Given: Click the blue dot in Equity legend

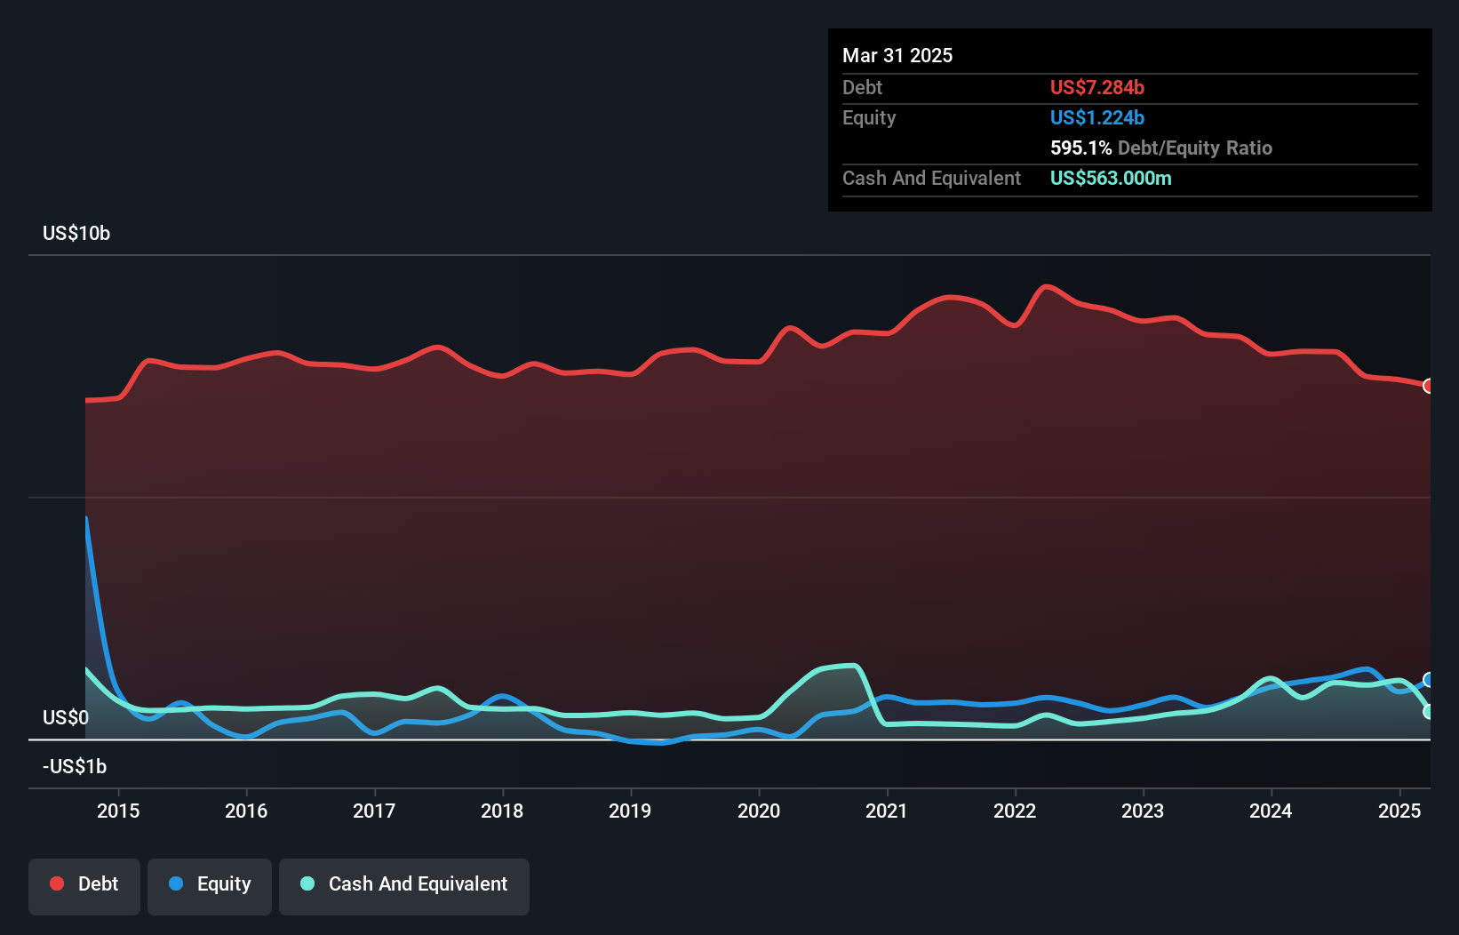Looking at the screenshot, I should [x=176, y=883].
